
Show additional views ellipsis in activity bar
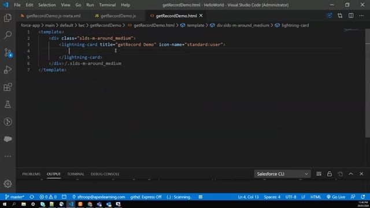coord(8,156)
